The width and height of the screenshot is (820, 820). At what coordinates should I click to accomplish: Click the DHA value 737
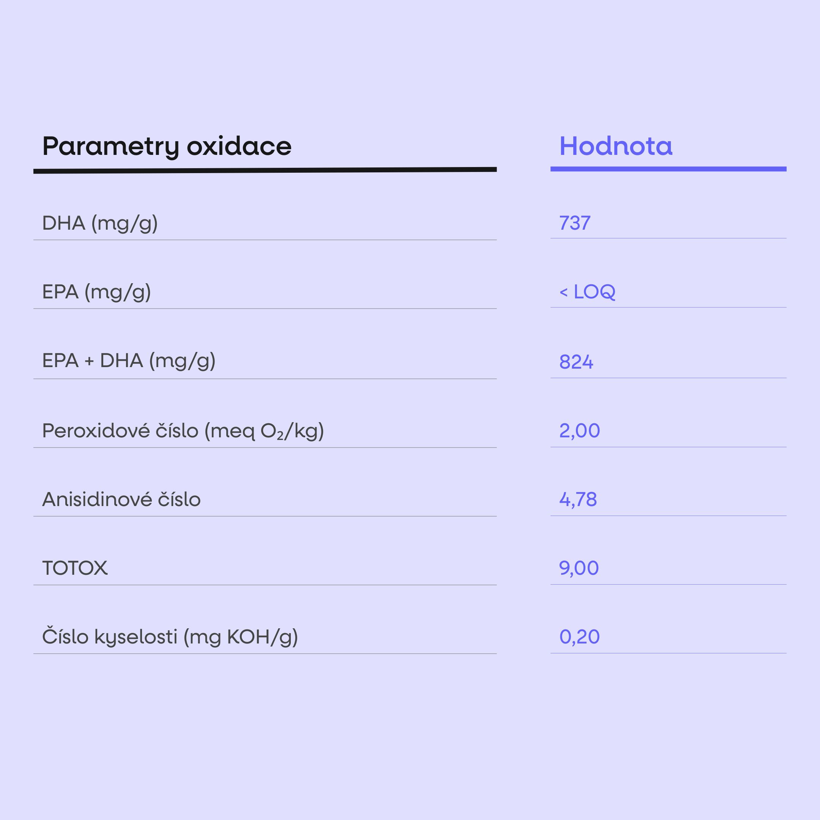point(575,223)
